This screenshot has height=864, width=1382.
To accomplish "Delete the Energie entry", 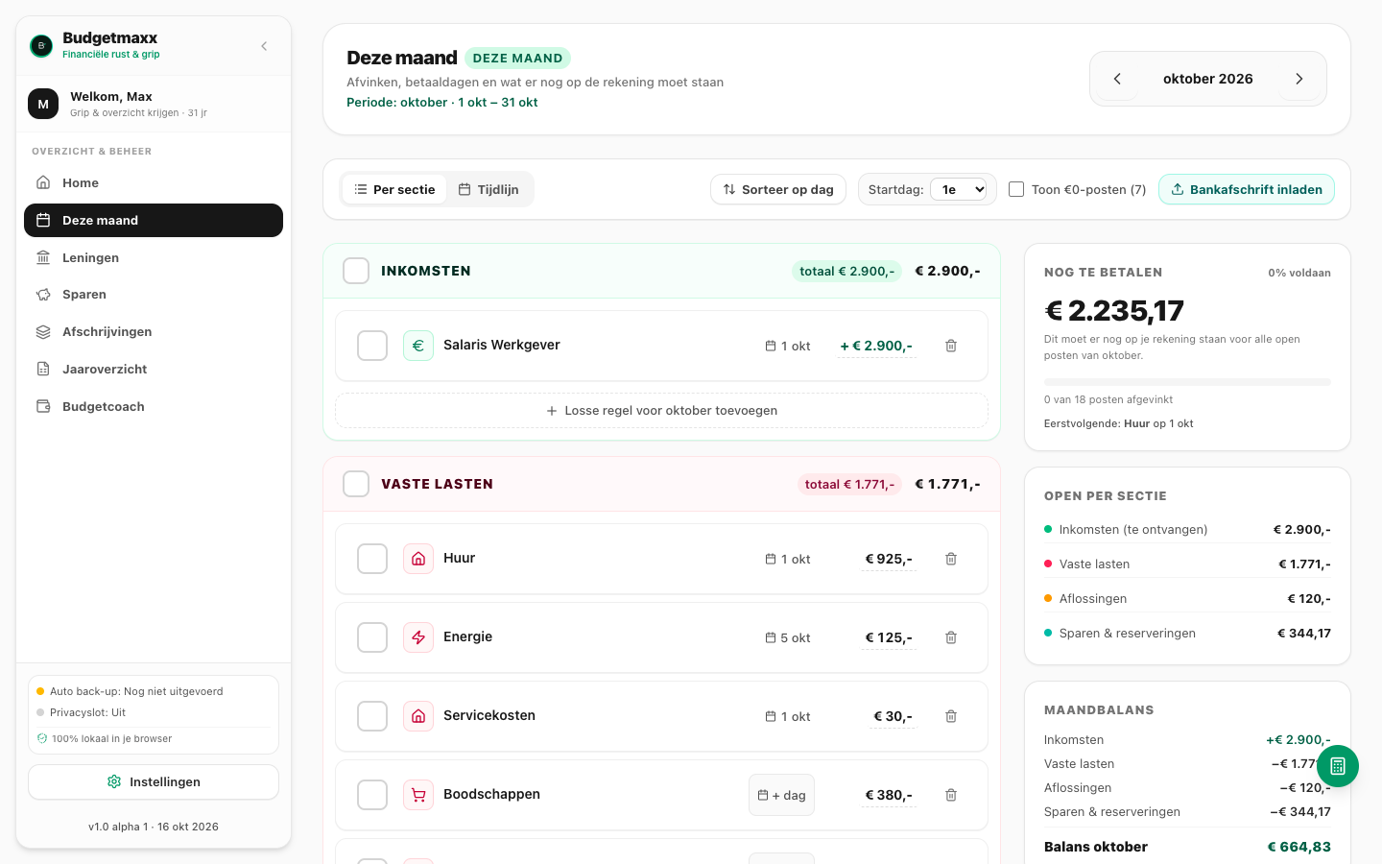I will pyautogui.click(x=951, y=637).
